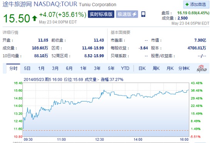Show the 月K candlestick chart
The height and width of the screenshot is (143, 212).
[170, 68]
